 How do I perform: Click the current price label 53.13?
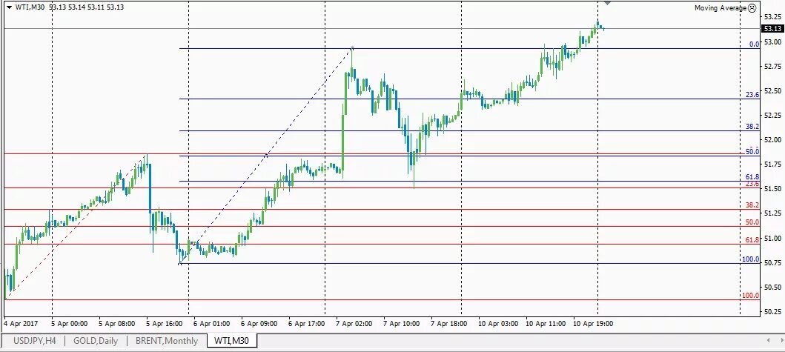(772, 29)
